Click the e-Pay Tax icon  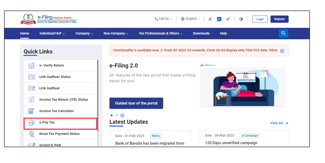(x=31, y=123)
